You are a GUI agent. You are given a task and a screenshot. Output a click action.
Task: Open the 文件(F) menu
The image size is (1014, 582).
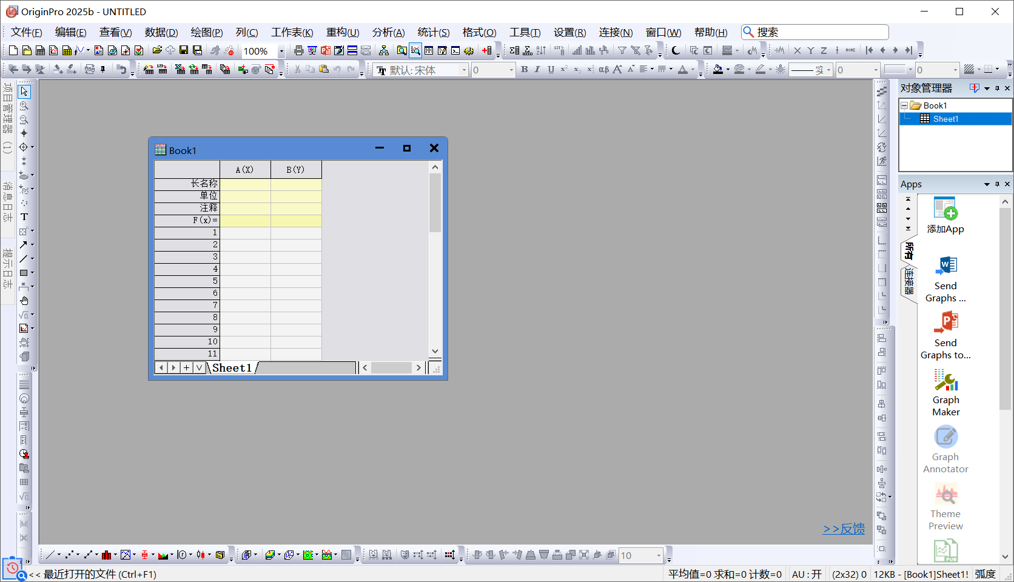[27, 32]
